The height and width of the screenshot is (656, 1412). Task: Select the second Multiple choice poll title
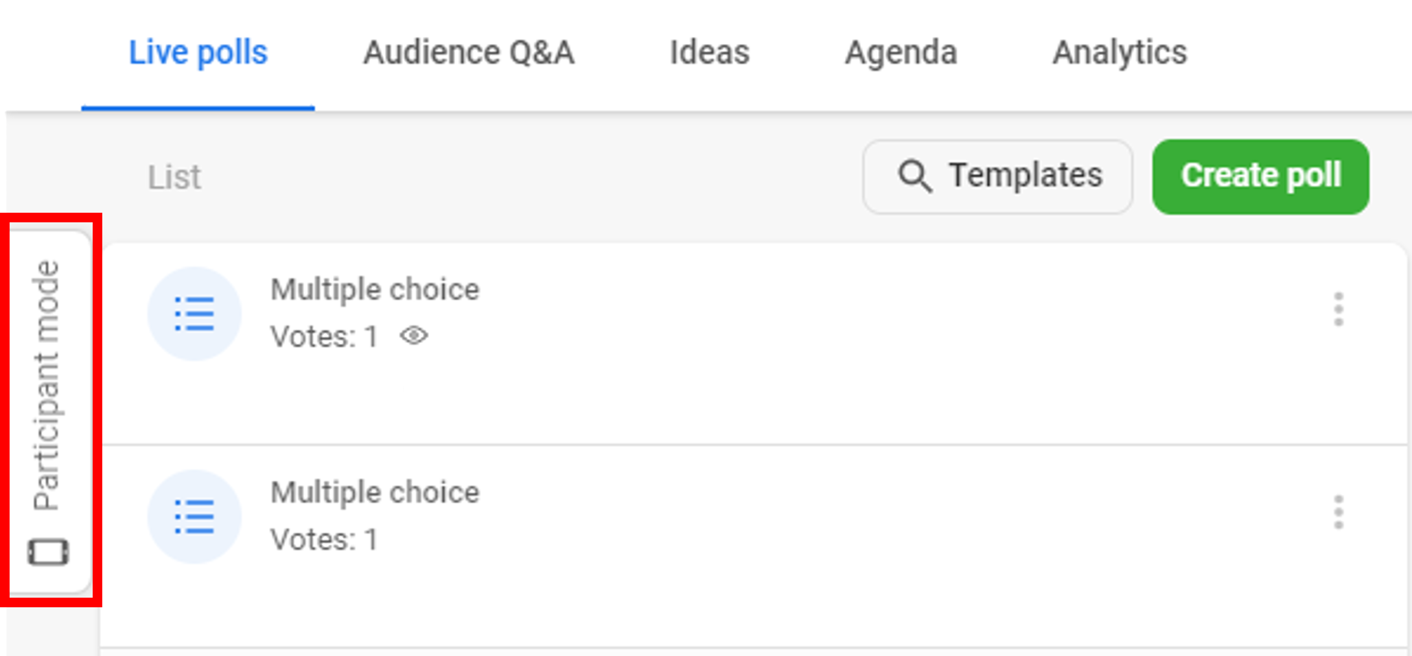375,493
